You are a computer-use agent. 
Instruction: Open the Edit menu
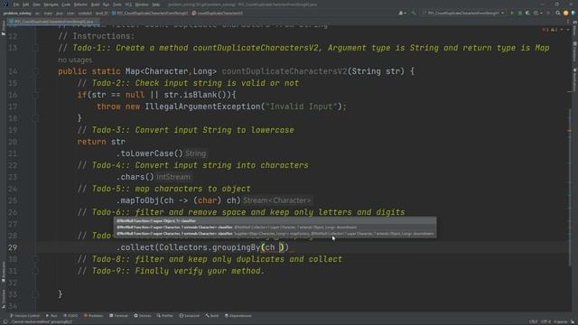(26, 5)
